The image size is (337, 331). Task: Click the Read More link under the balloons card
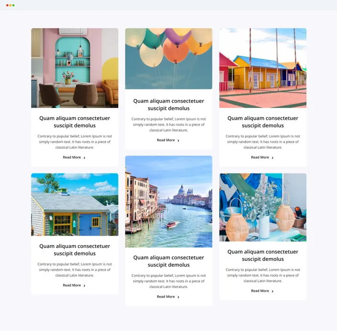tap(166, 140)
